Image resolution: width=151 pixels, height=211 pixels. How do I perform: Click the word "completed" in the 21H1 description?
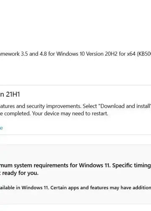point(17,113)
